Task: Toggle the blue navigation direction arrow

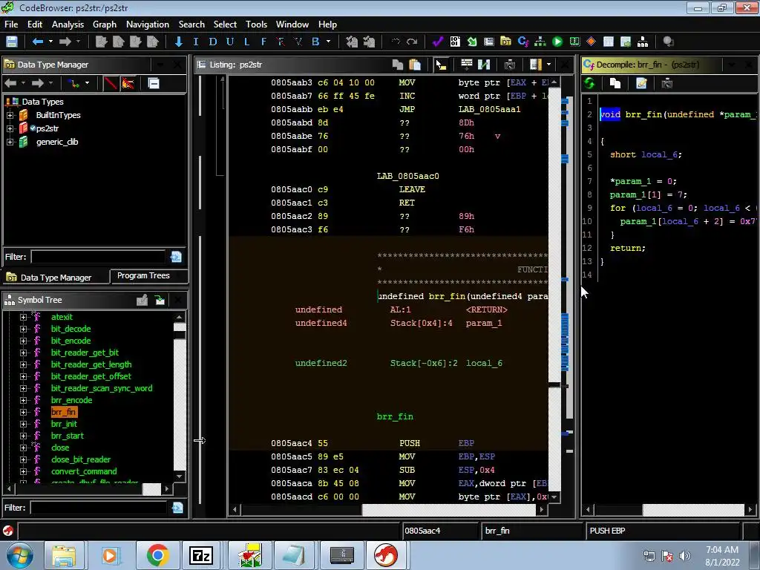Action: (178, 42)
